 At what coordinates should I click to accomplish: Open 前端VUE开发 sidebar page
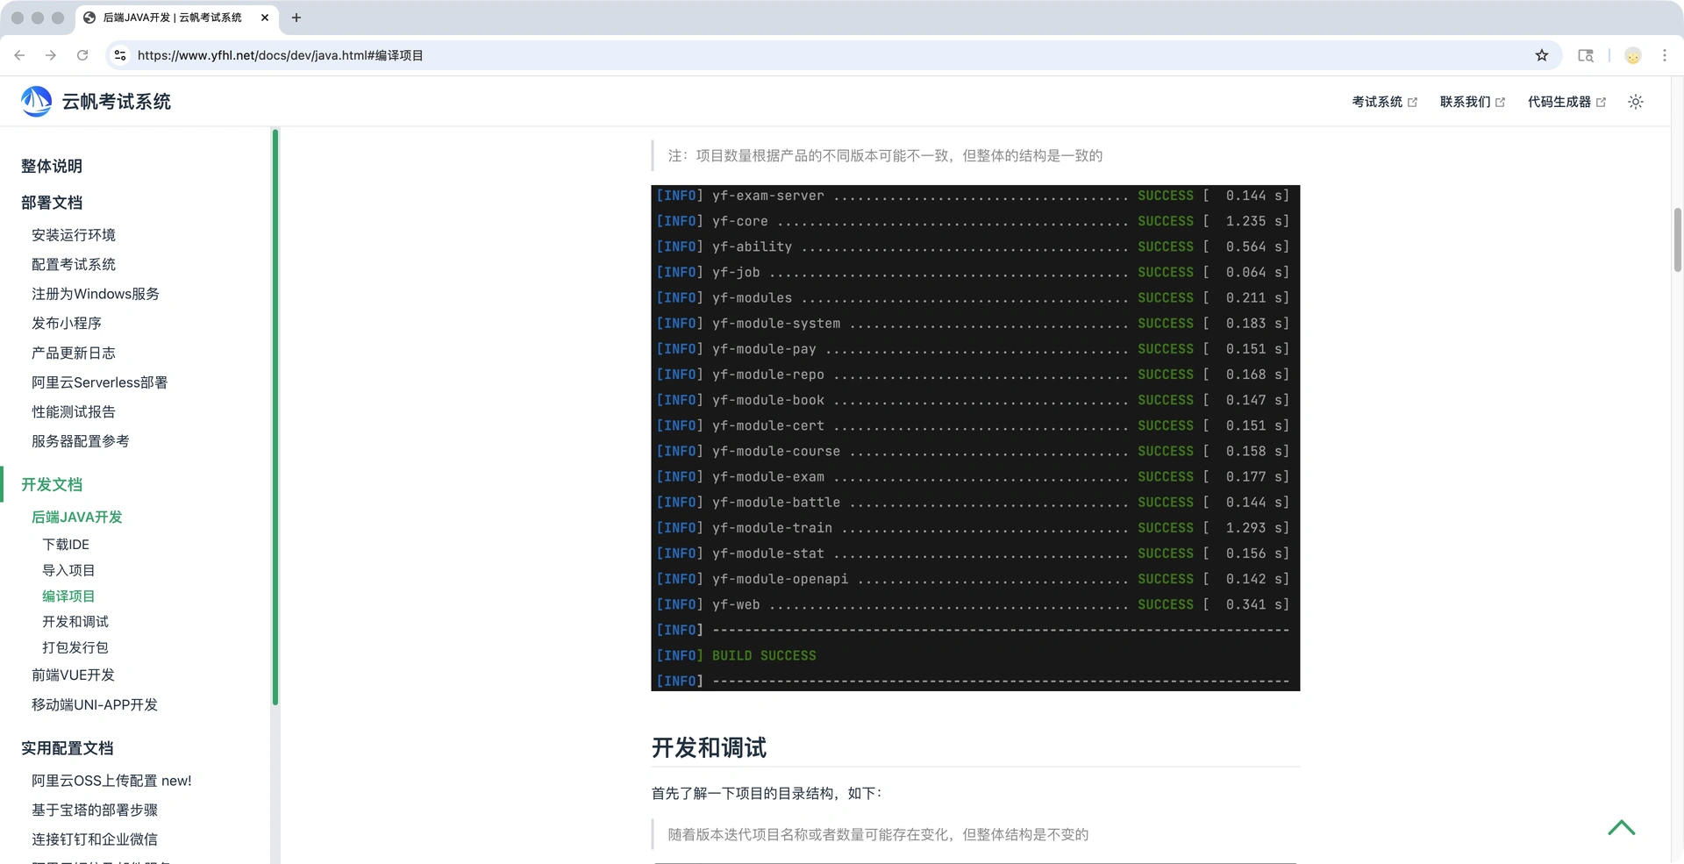(x=74, y=675)
